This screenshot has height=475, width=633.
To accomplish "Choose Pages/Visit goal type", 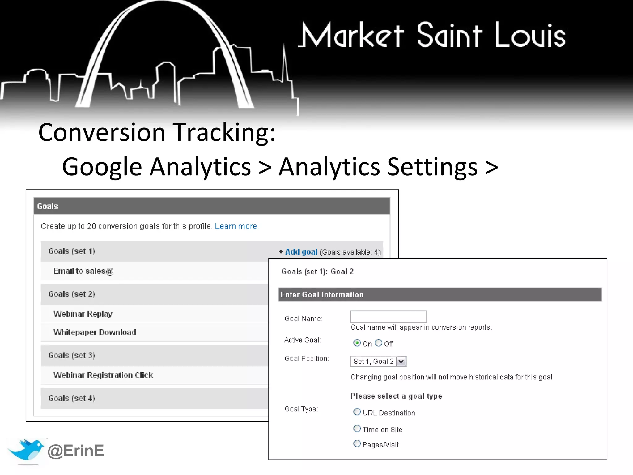I will [x=357, y=444].
